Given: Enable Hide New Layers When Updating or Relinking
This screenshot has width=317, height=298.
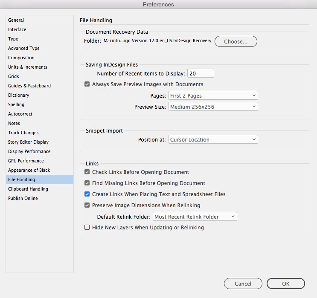Looking at the screenshot, I should (x=87, y=228).
